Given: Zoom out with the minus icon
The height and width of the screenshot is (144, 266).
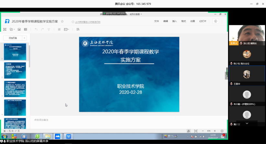Looking at the screenshot, I should pyautogui.click(x=203, y=131).
